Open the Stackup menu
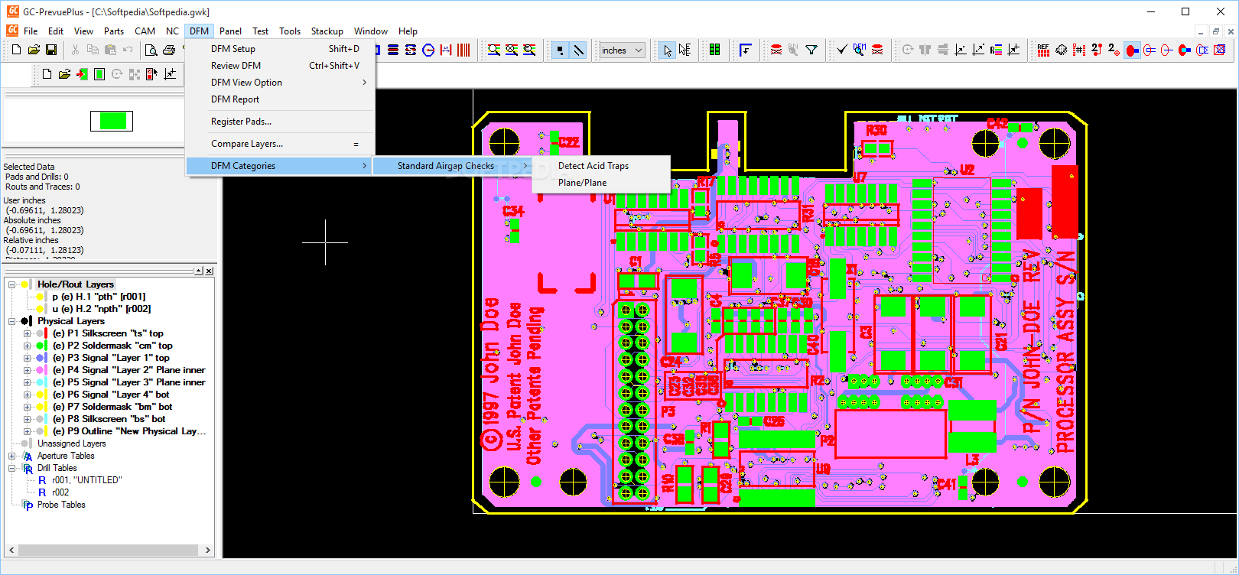 [x=327, y=31]
